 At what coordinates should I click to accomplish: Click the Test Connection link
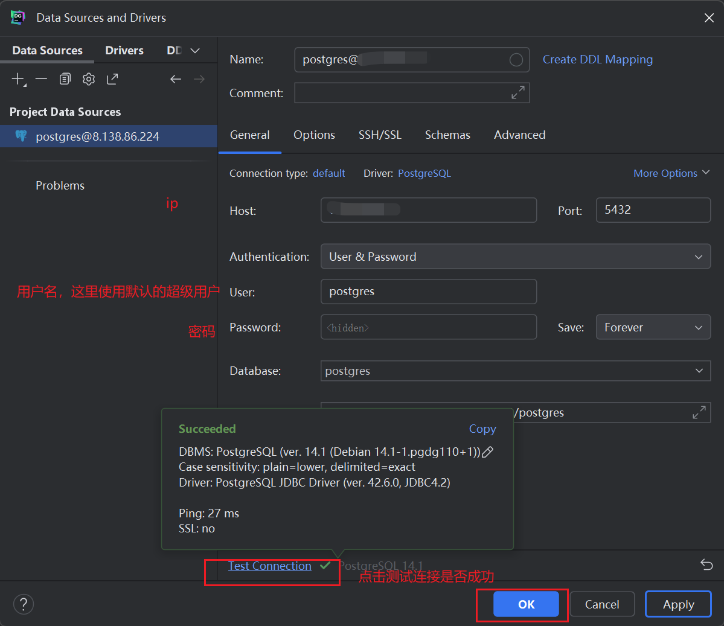(270, 566)
